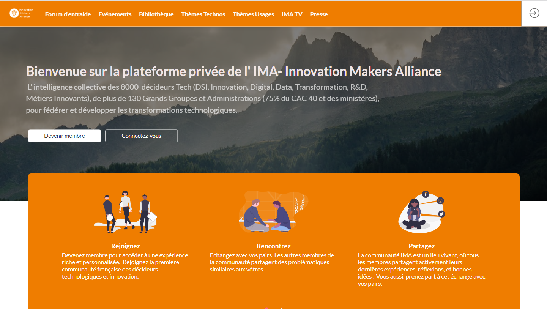Click the Rencontrez heading
Image resolution: width=547 pixels, height=309 pixels.
[274, 246]
